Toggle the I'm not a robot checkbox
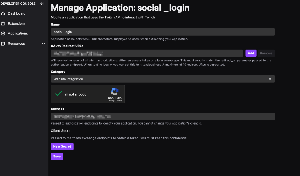 59,94
